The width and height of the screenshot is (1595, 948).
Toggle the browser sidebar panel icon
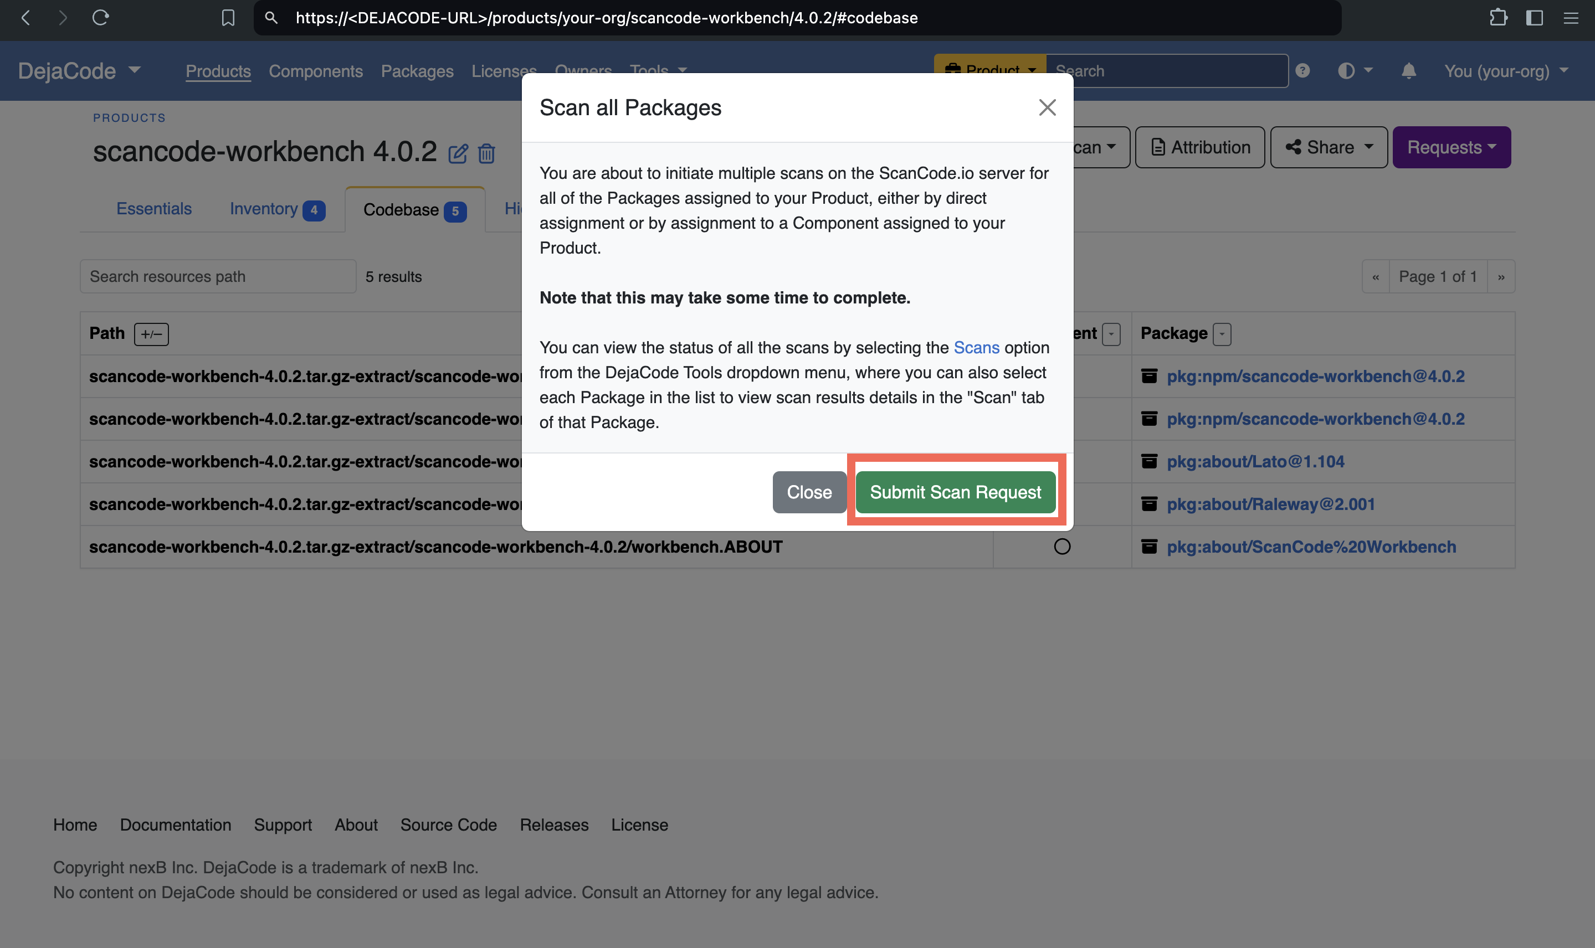(1534, 18)
